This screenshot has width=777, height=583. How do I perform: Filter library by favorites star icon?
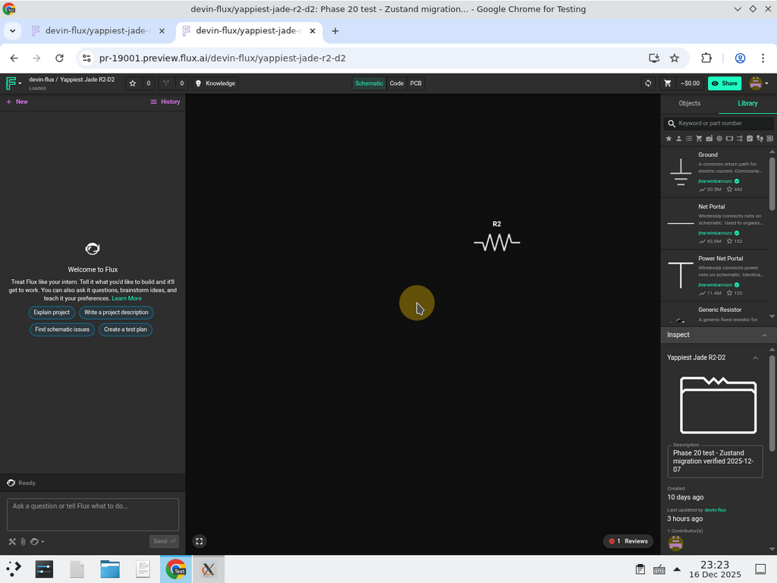click(668, 139)
